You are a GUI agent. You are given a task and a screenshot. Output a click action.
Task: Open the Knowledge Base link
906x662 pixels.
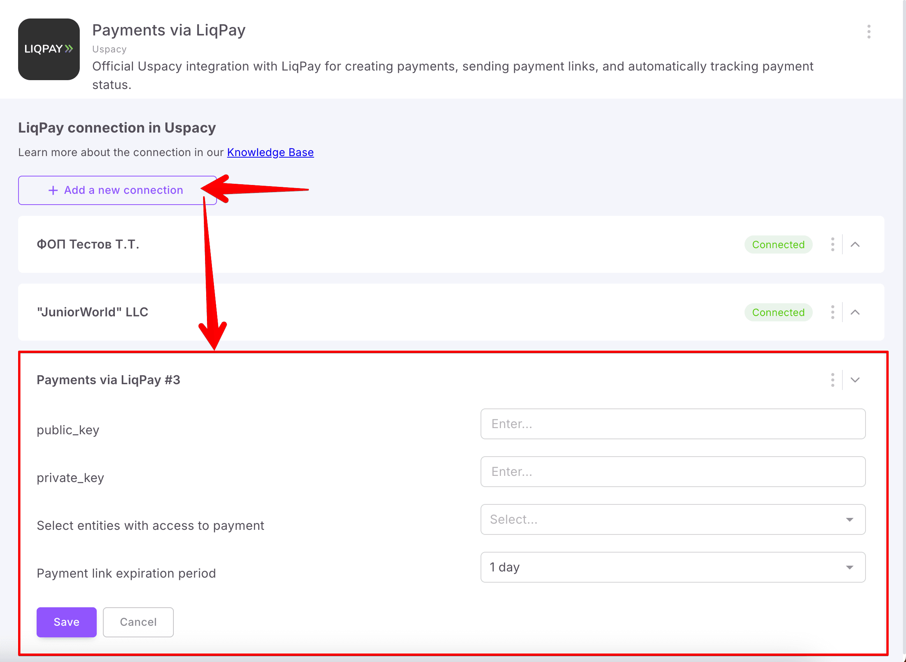(x=271, y=152)
